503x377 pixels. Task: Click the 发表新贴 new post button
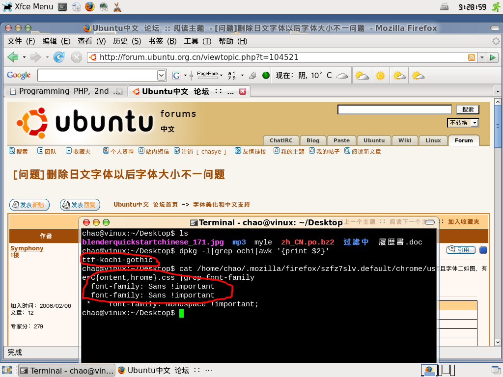tap(29, 205)
